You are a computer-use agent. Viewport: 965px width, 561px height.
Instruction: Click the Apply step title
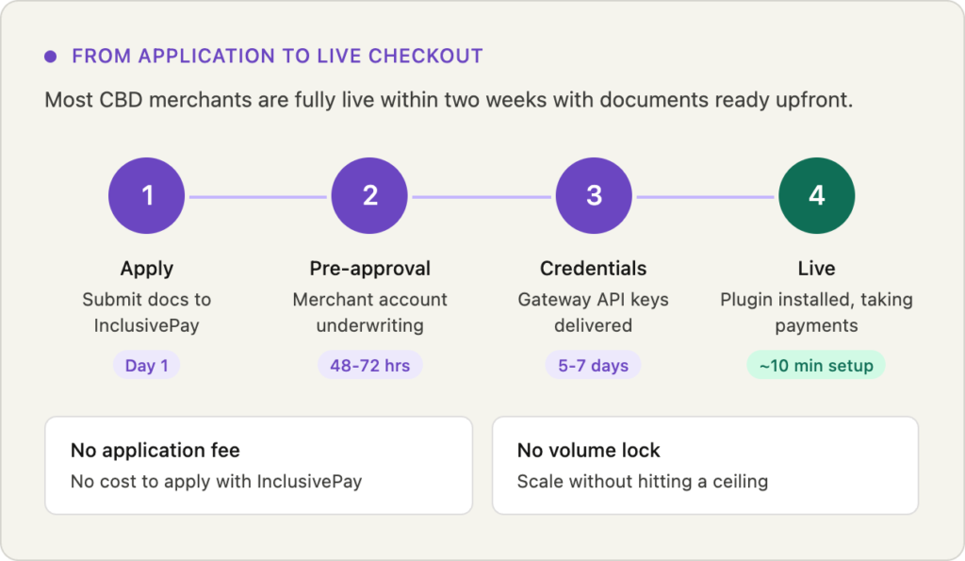click(x=147, y=269)
